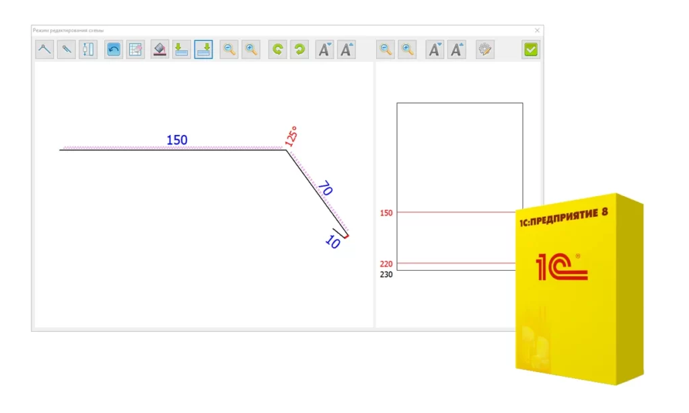Select the 150 length dimension label
689x413 pixels.
tap(177, 140)
